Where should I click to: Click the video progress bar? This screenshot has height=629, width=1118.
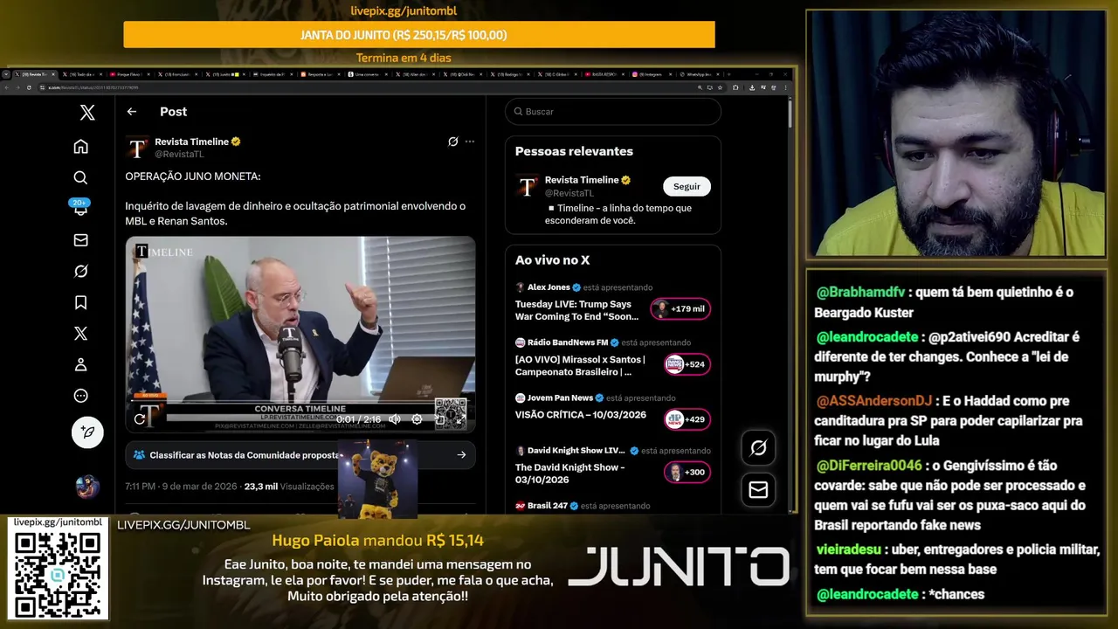[300, 402]
